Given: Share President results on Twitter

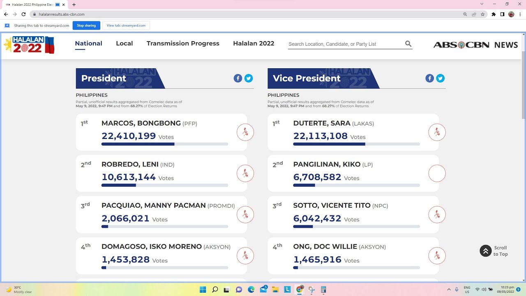Looking at the screenshot, I should (x=249, y=78).
